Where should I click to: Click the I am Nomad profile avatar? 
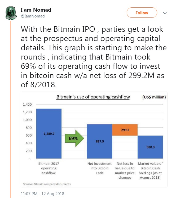point(11,13)
